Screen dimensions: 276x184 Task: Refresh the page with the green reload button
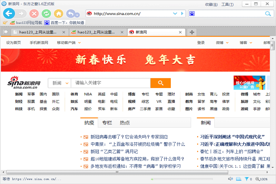pyautogui.click(x=46, y=13)
